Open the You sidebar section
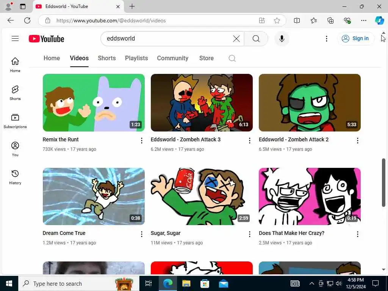 15,149
